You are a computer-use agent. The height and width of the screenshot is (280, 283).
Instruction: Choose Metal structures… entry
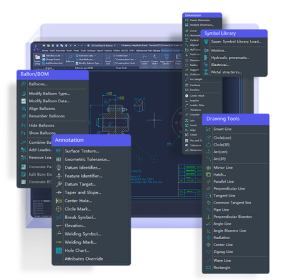click(x=226, y=72)
